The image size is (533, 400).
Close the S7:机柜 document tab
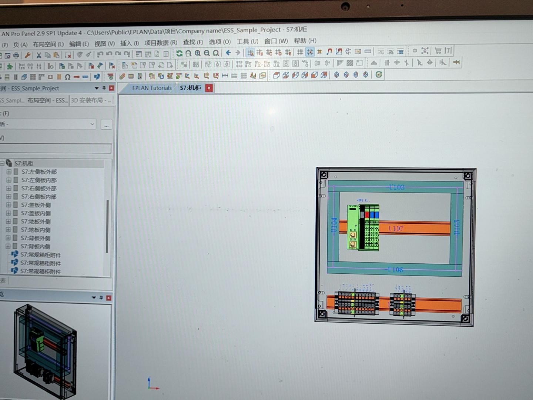(x=209, y=88)
